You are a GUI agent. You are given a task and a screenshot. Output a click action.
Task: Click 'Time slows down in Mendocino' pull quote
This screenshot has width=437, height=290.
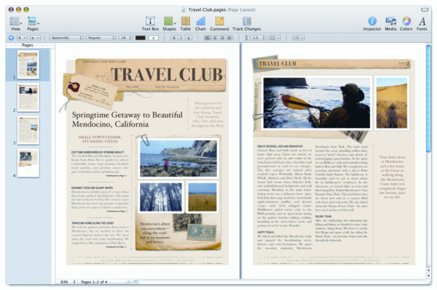point(392,177)
